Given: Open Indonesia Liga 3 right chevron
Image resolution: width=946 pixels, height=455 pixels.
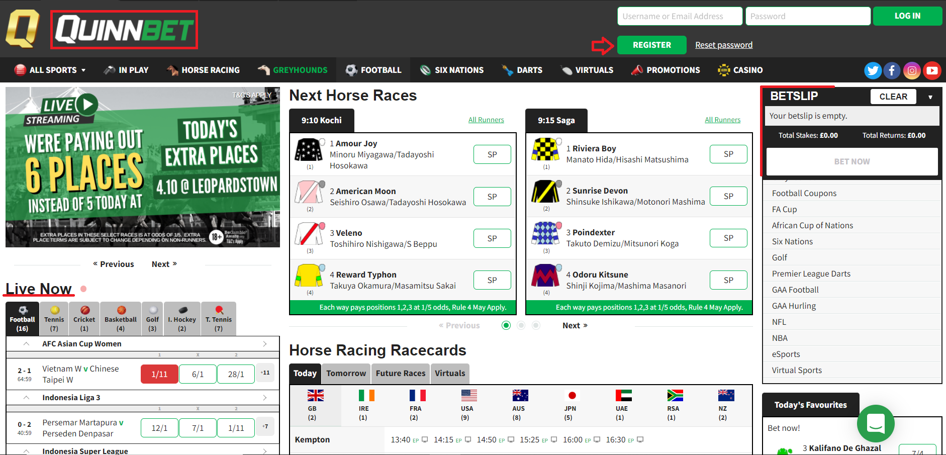Looking at the screenshot, I should [x=265, y=398].
